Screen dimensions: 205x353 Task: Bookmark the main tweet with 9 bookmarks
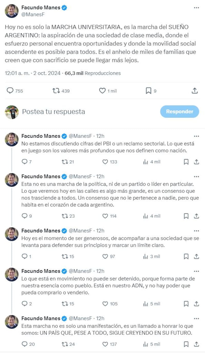point(148,91)
